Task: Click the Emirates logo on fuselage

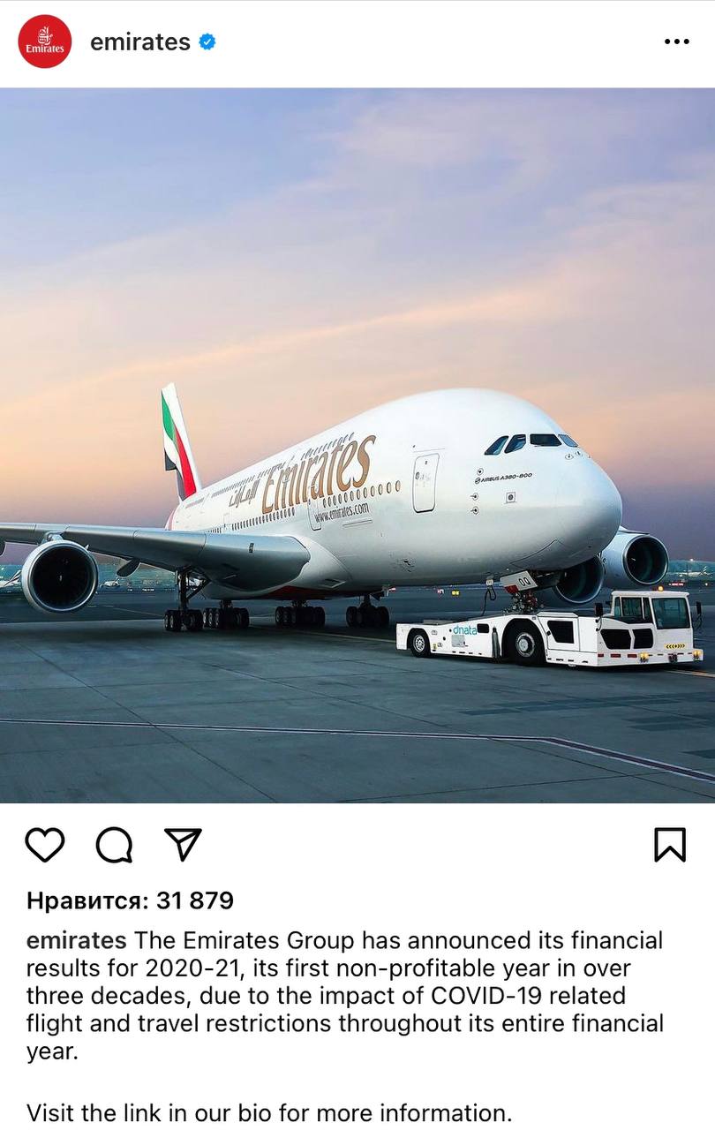Action: click(319, 475)
